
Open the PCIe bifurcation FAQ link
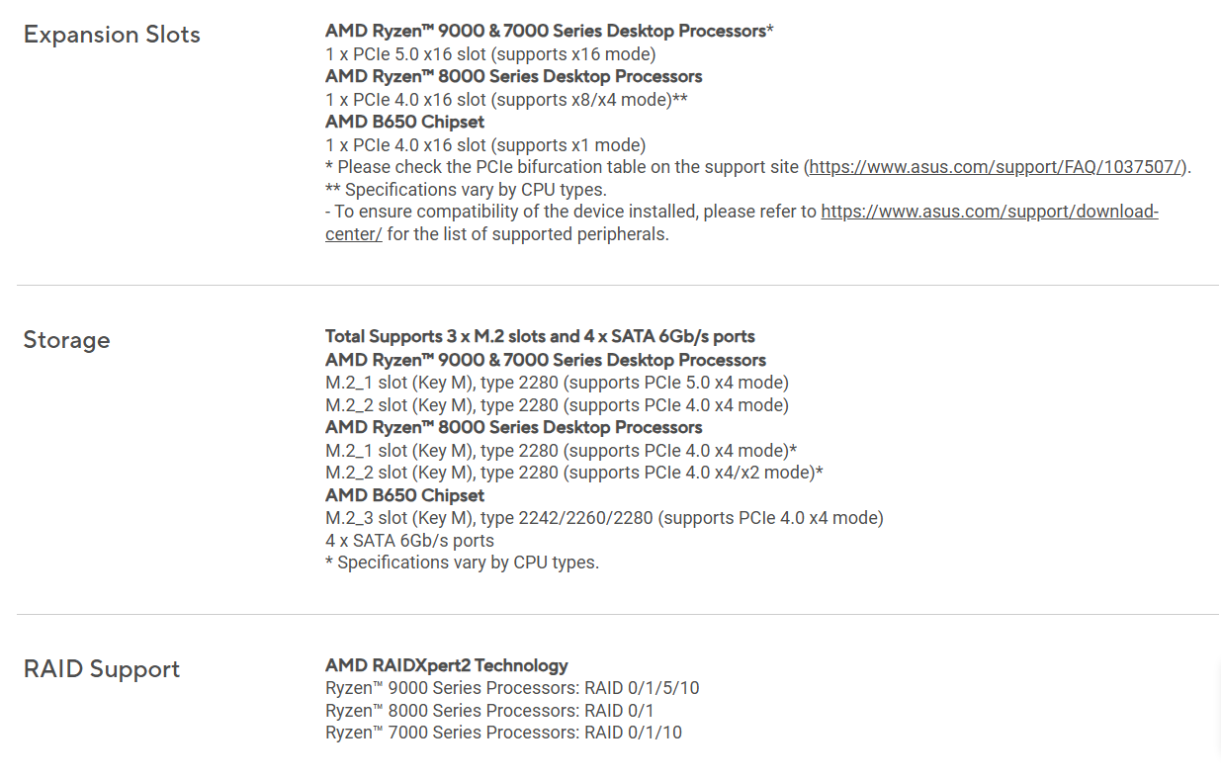pos(999,167)
